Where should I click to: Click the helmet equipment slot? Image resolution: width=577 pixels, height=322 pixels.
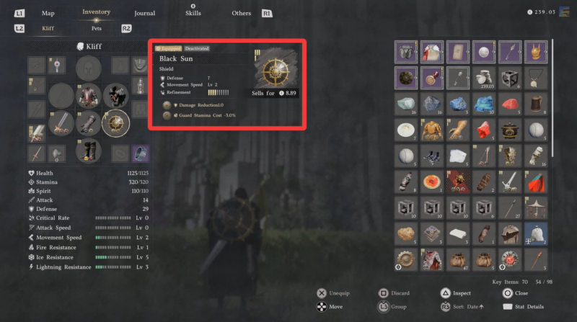[88, 68]
